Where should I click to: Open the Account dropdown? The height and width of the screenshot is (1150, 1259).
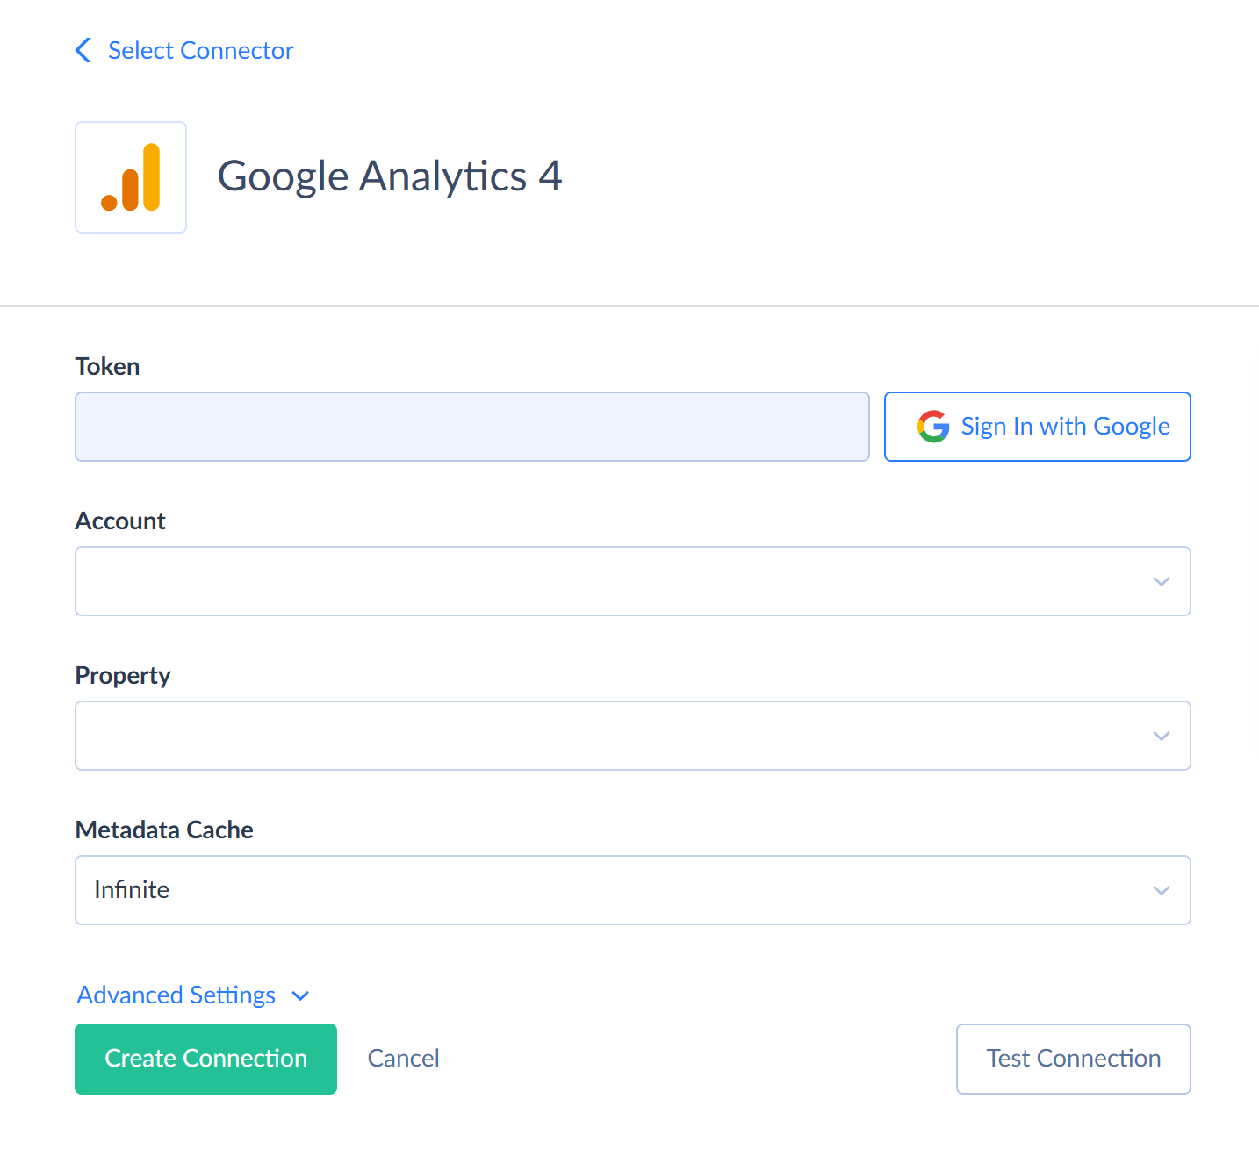[x=633, y=581]
